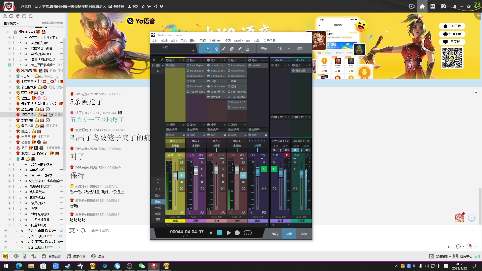This screenshot has width=482, height=271.
Task: Solo the 聊天 channel 2
Action: (202, 169)
